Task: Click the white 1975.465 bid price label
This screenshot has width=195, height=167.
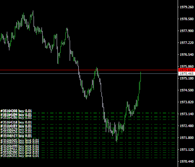Action: pyautogui.click(x=187, y=74)
